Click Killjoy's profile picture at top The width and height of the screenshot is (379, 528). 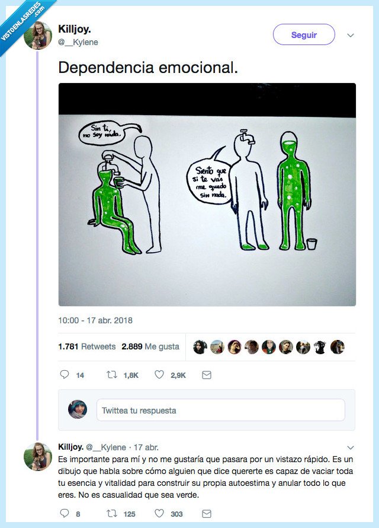[x=38, y=36]
